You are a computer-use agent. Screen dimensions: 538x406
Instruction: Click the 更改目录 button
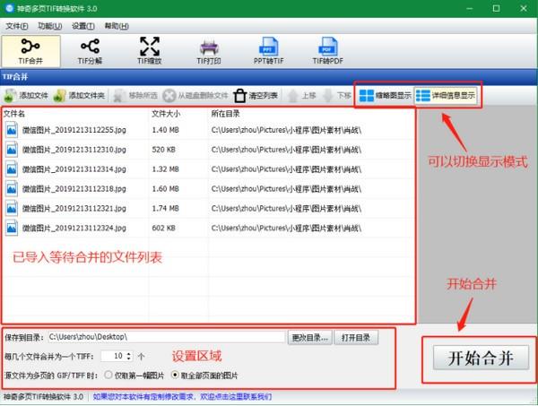310,338
